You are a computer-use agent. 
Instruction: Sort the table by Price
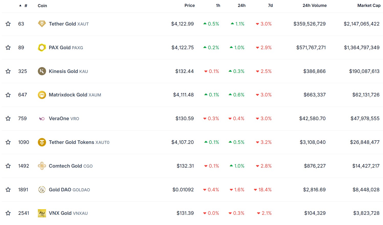pyautogui.click(x=190, y=5)
